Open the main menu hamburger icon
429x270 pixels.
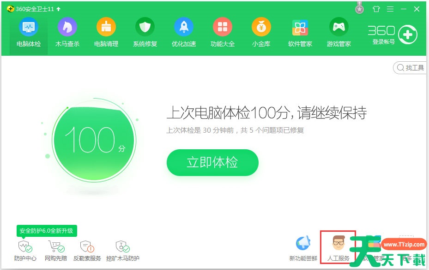[390, 9]
